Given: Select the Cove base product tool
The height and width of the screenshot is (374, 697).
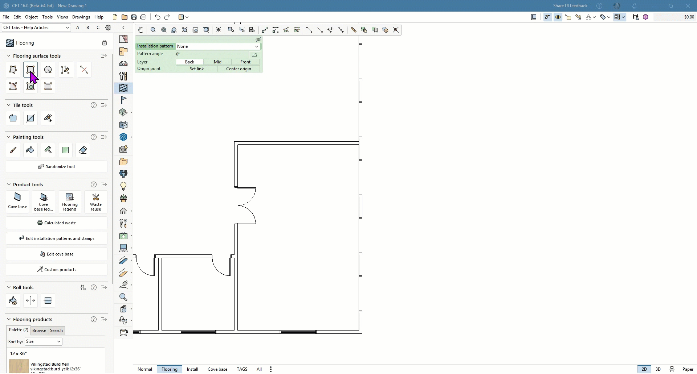Looking at the screenshot, I should [x=17, y=202].
